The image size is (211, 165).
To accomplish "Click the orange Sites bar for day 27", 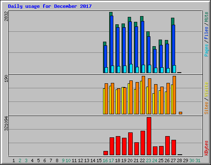I will click(174, 95).
